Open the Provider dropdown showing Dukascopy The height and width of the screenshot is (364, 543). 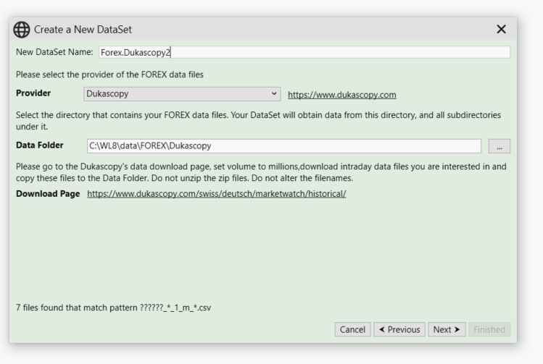[x=182, y=93]
